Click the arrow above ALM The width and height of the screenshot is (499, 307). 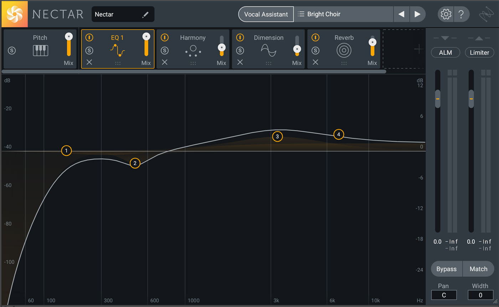pos(445,38)
